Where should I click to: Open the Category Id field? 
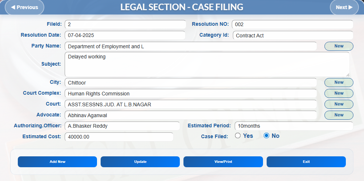click(292, 36)
